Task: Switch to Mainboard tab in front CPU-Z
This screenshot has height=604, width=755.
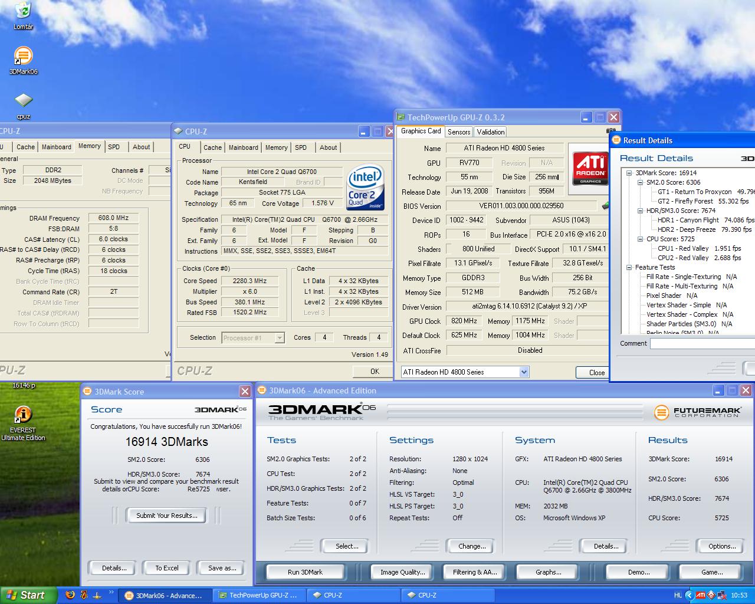Action: tap(243, 147)
